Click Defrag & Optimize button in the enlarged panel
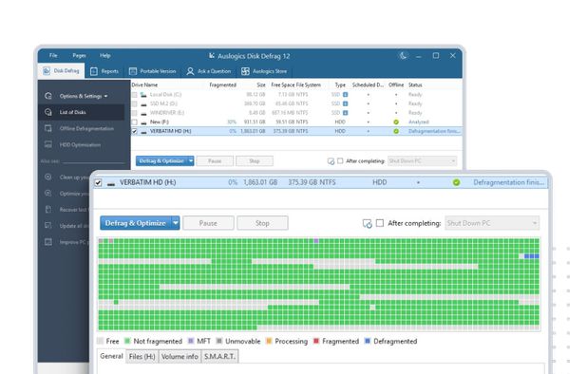Screen dimensions: 587x374 pos(136,223)
